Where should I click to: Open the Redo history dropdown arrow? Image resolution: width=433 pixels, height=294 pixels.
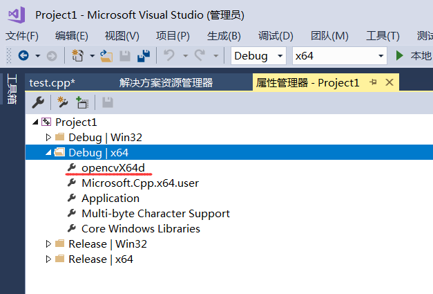(216, 56)
